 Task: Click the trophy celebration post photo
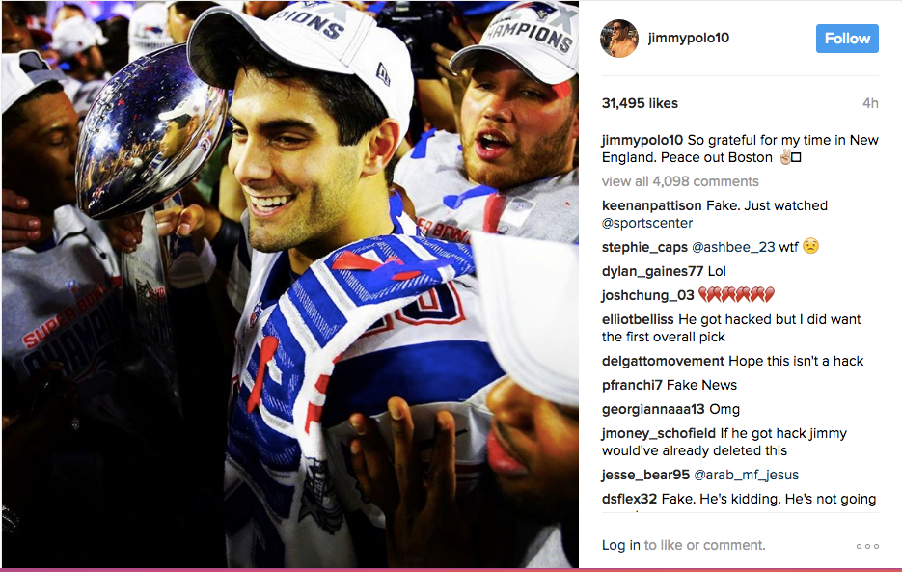pos(290,285)
